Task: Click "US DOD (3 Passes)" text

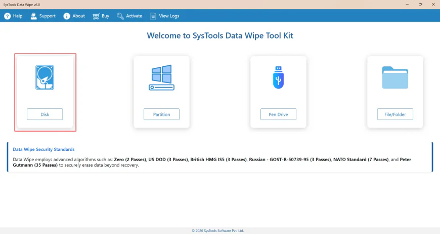Action: pos(168,159)
